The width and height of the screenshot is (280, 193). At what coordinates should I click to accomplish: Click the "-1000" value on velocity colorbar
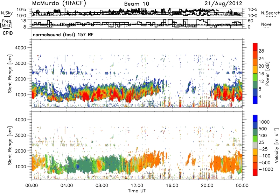tap(266, 169)
